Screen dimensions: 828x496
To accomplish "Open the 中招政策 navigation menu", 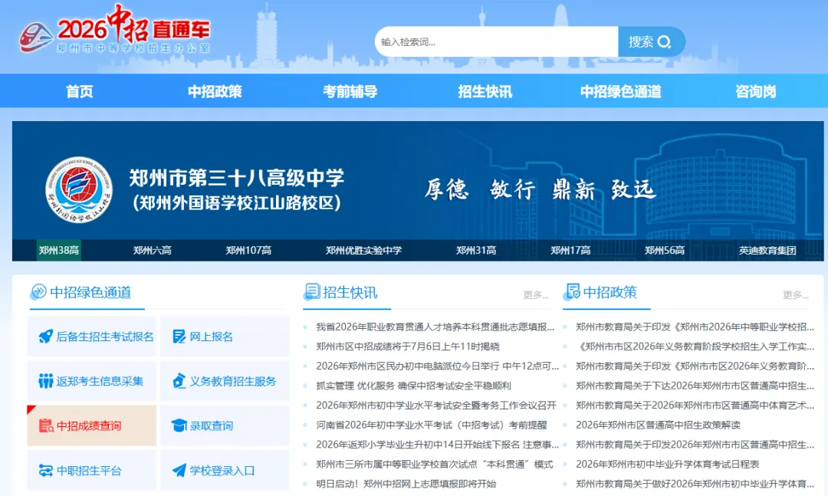I will pyautogui.click(x=215, y=91).
